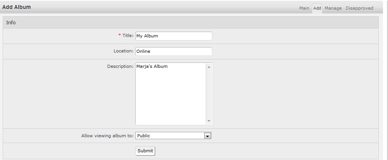The image size is (388, 160).
Task: Click the Description field label
Action: coord(120,66)
